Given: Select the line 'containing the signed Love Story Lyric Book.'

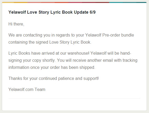Looking at the screenshot, I should tap(50, 42).
